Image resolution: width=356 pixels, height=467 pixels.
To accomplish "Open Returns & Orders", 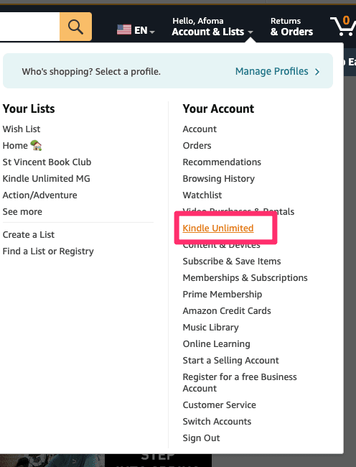I will (291, 27).
